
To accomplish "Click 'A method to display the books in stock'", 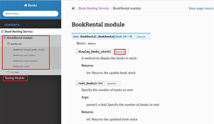I will pyautogui.click(x=109, y=58).
